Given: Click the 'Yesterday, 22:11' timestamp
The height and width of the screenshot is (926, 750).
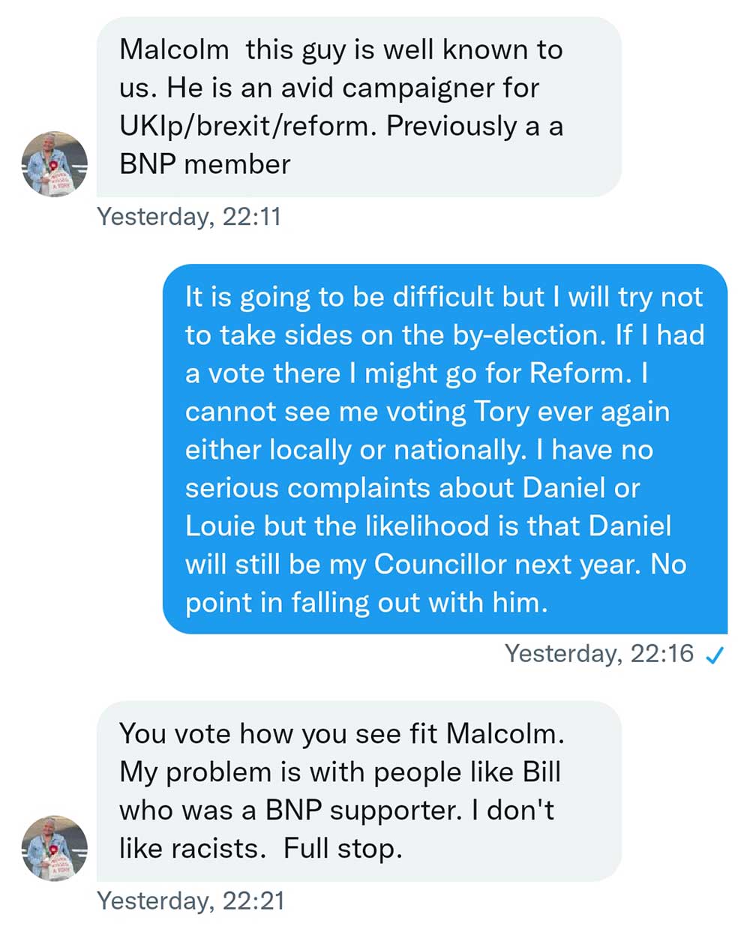Looking at the screenshot, I should click(189, 217).
